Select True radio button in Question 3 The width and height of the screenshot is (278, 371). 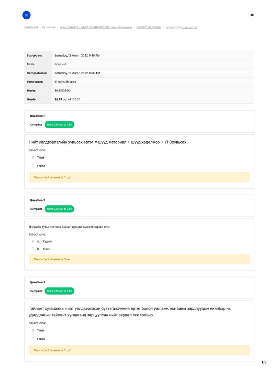click(x=33, y=330)
